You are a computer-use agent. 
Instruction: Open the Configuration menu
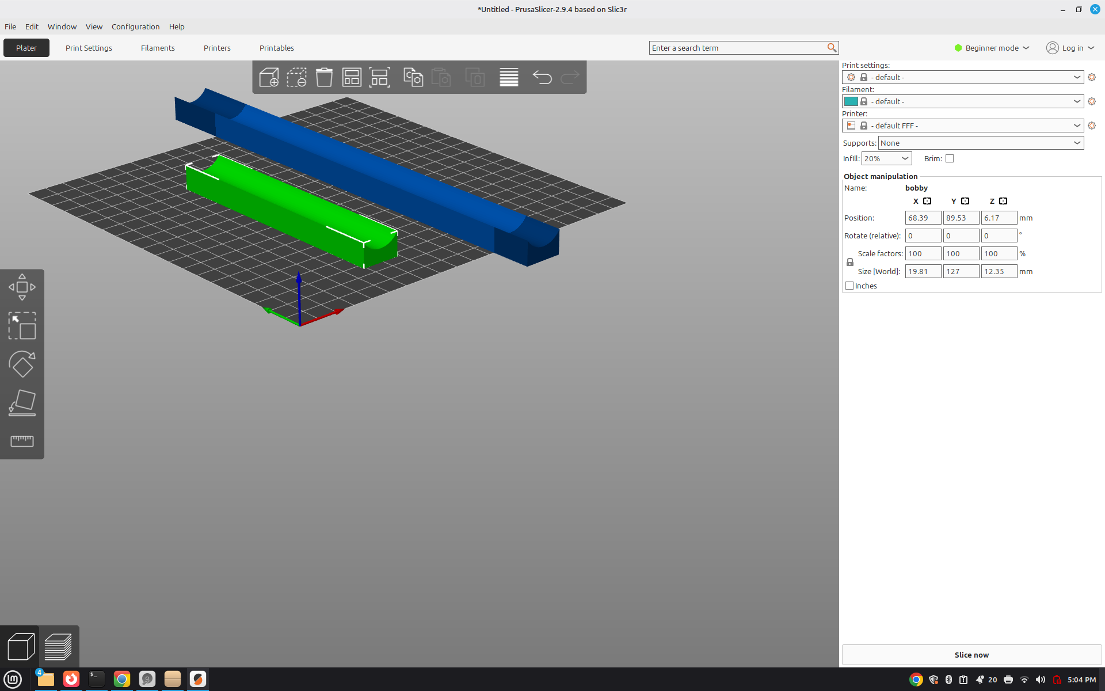coord(135,26)
